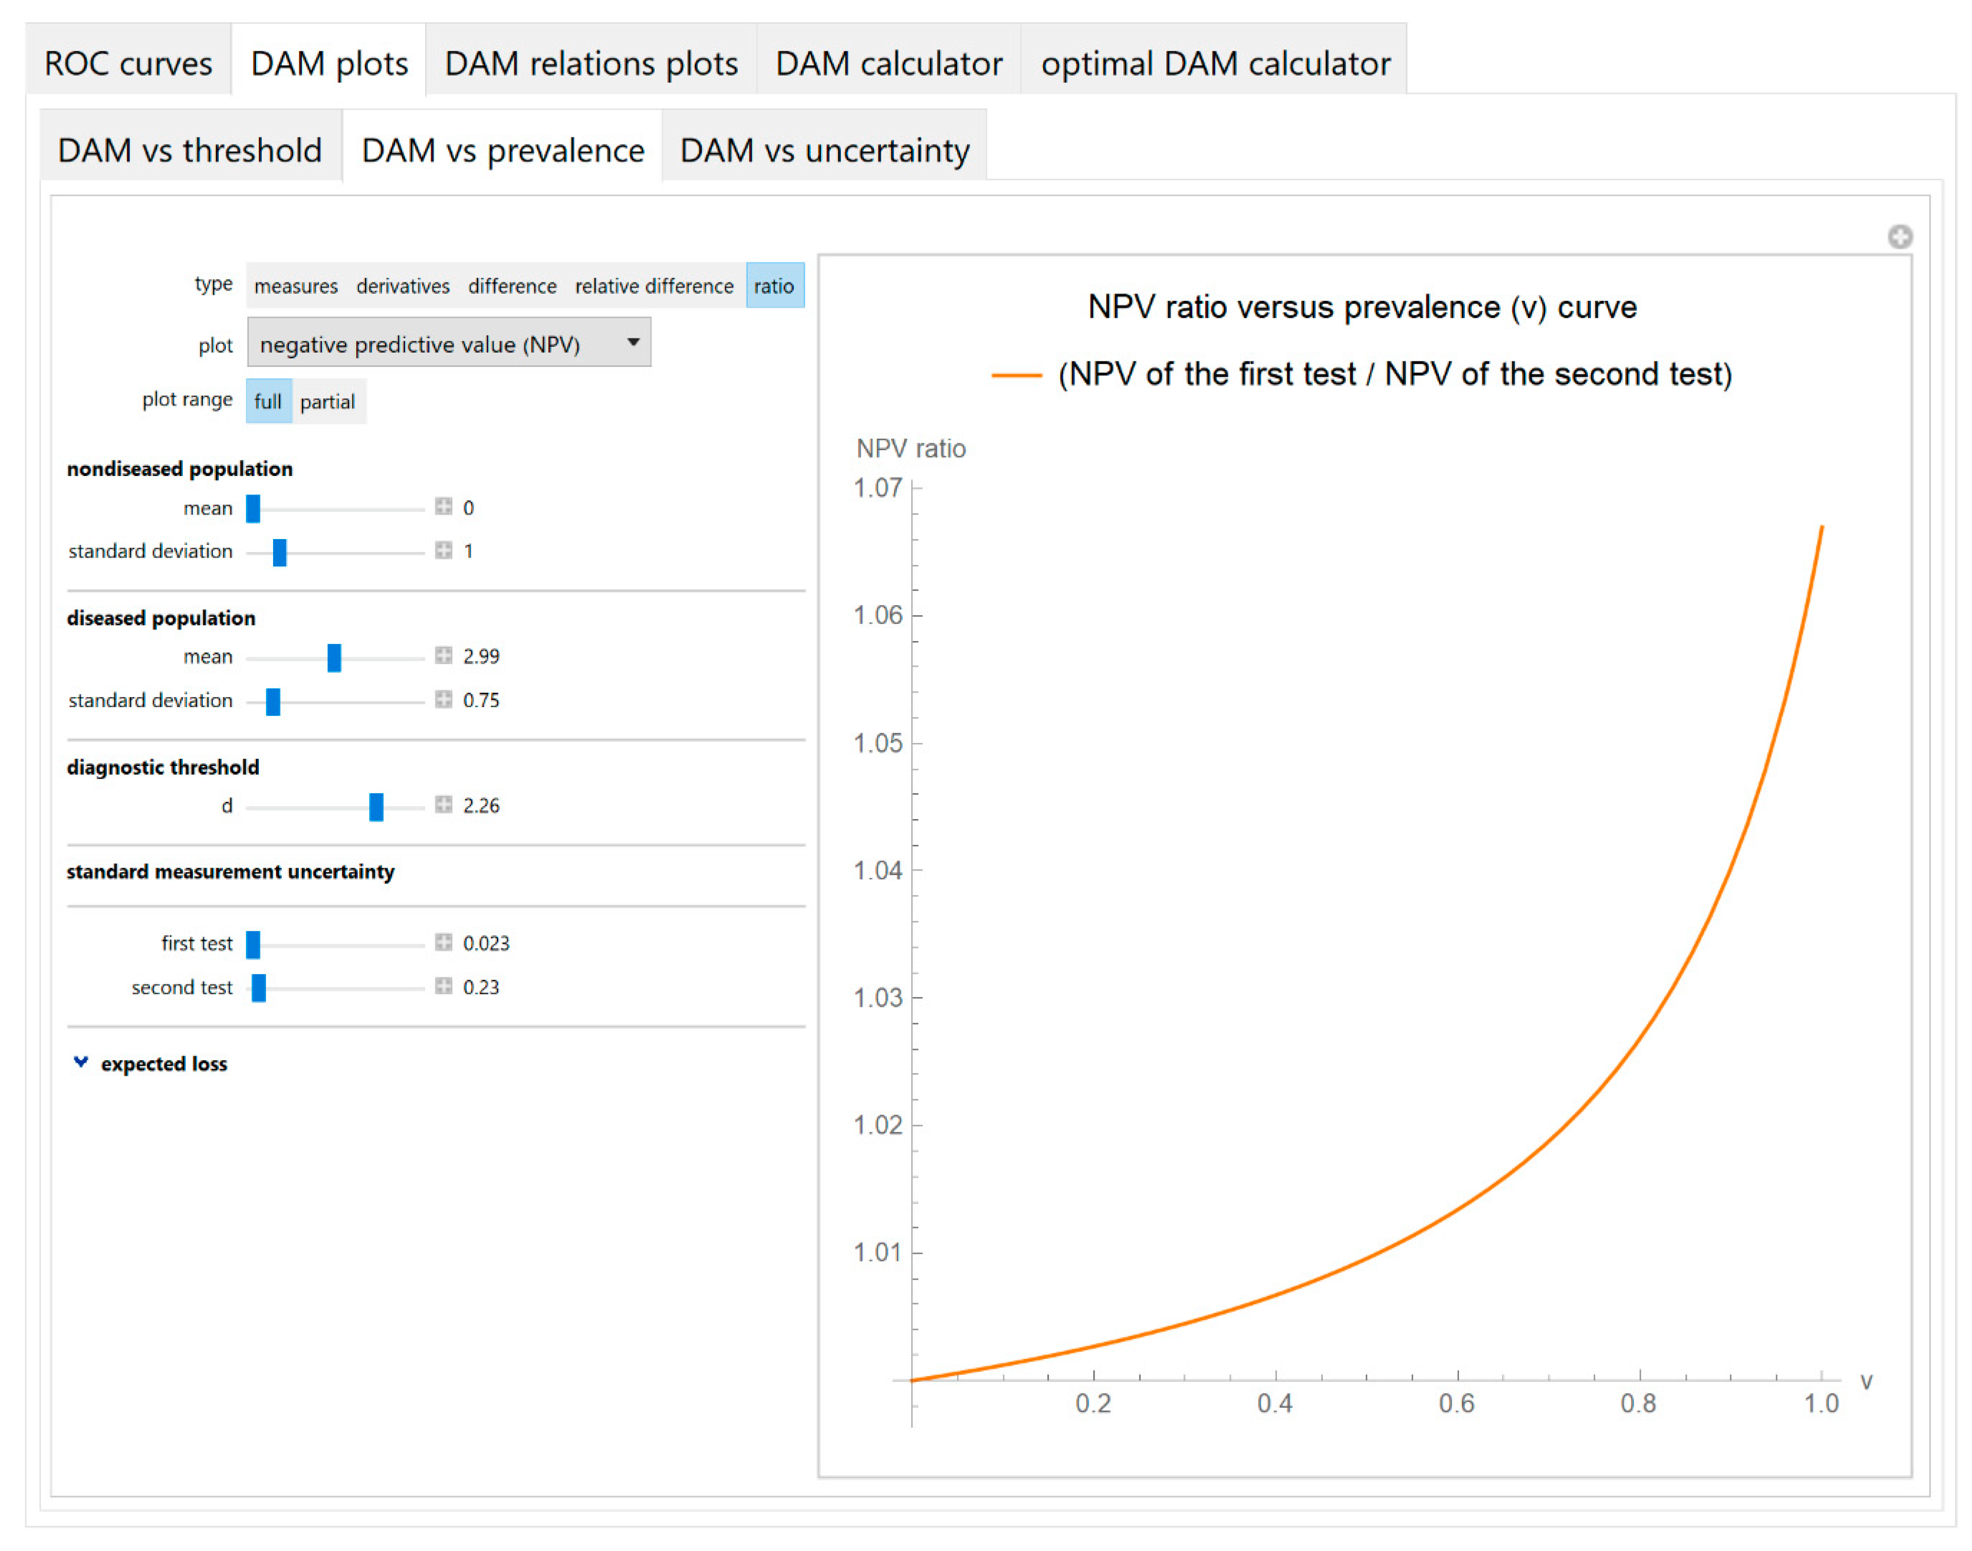The height and width of the screenshot is (1551, 1972).
Task: Select the 'measures' plot type
Action: pos(296,286)
